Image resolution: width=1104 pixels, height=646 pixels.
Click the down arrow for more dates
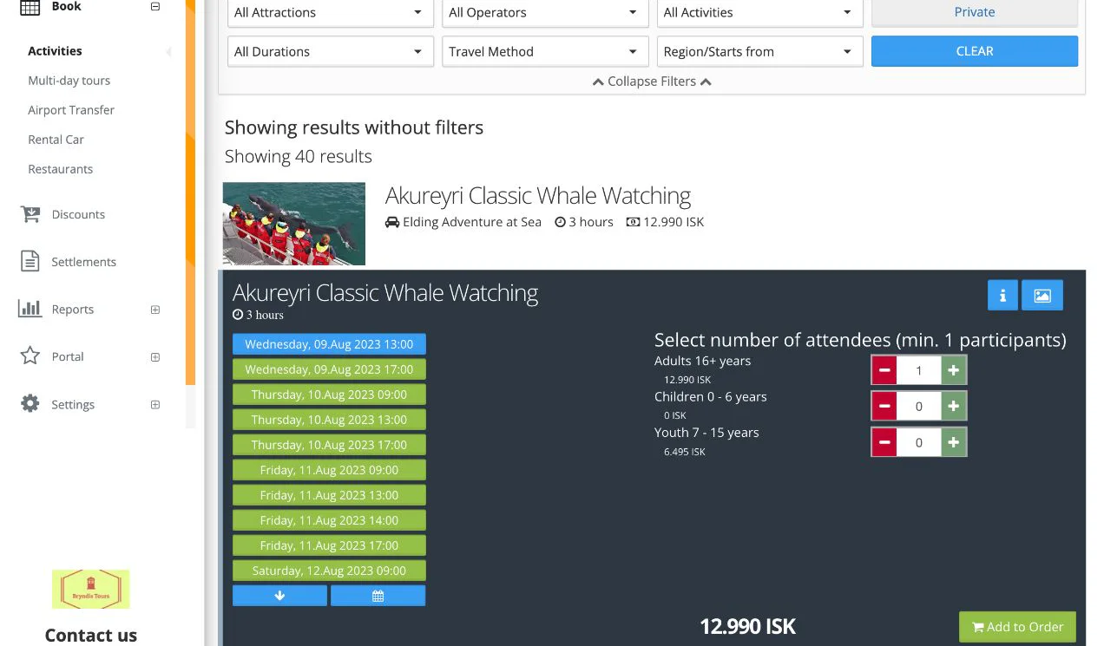pyautogui.click(x=279, y=596)
